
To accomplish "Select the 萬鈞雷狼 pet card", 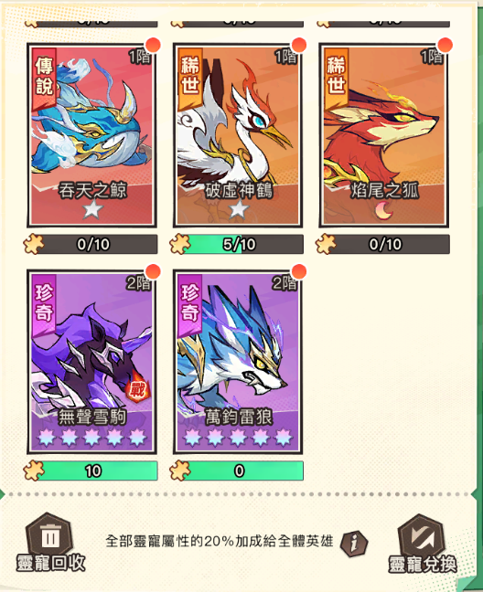I will 238,362.
